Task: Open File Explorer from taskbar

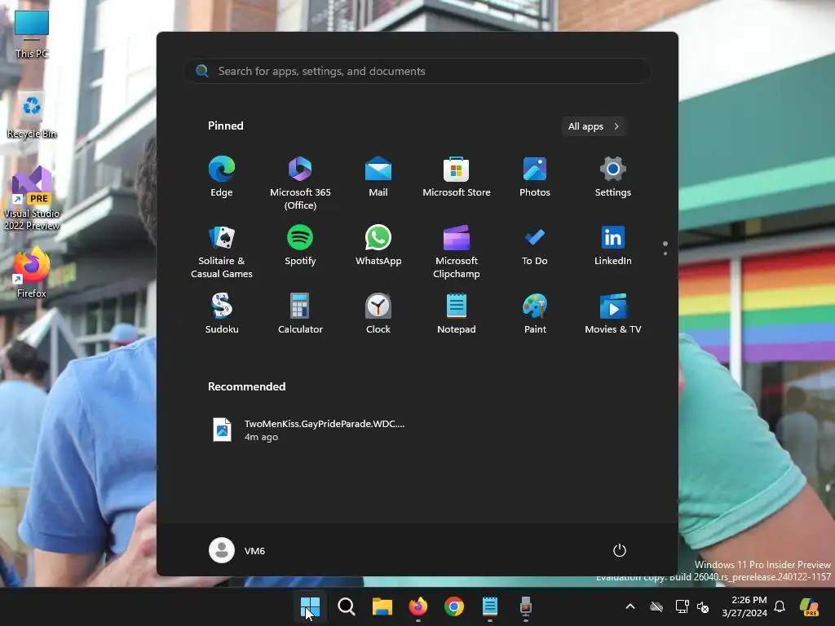Action: coord(382,606)
